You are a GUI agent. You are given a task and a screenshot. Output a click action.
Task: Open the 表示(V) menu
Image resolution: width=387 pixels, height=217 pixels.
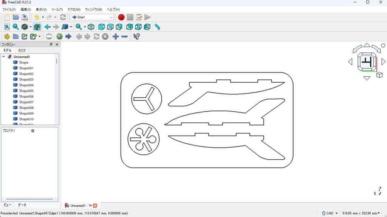click(41, 9)
